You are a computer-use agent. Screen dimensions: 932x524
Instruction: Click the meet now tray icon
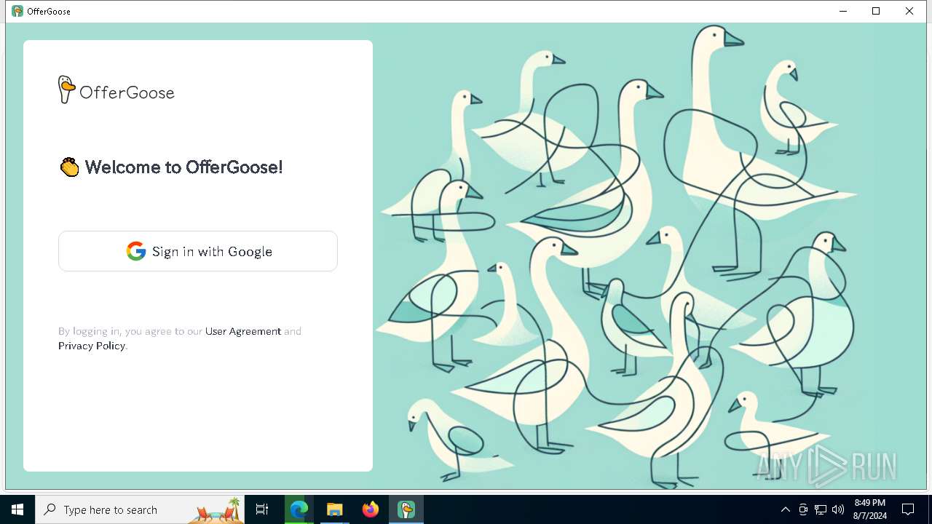point(803,509)
